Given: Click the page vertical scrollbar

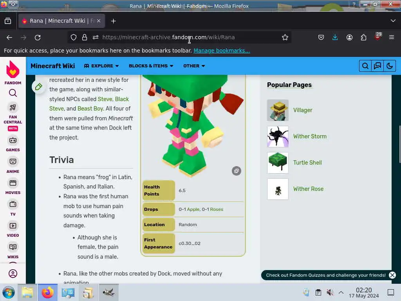Looking at the screenshot, I should pyautogui.click(x=399, y=144).
